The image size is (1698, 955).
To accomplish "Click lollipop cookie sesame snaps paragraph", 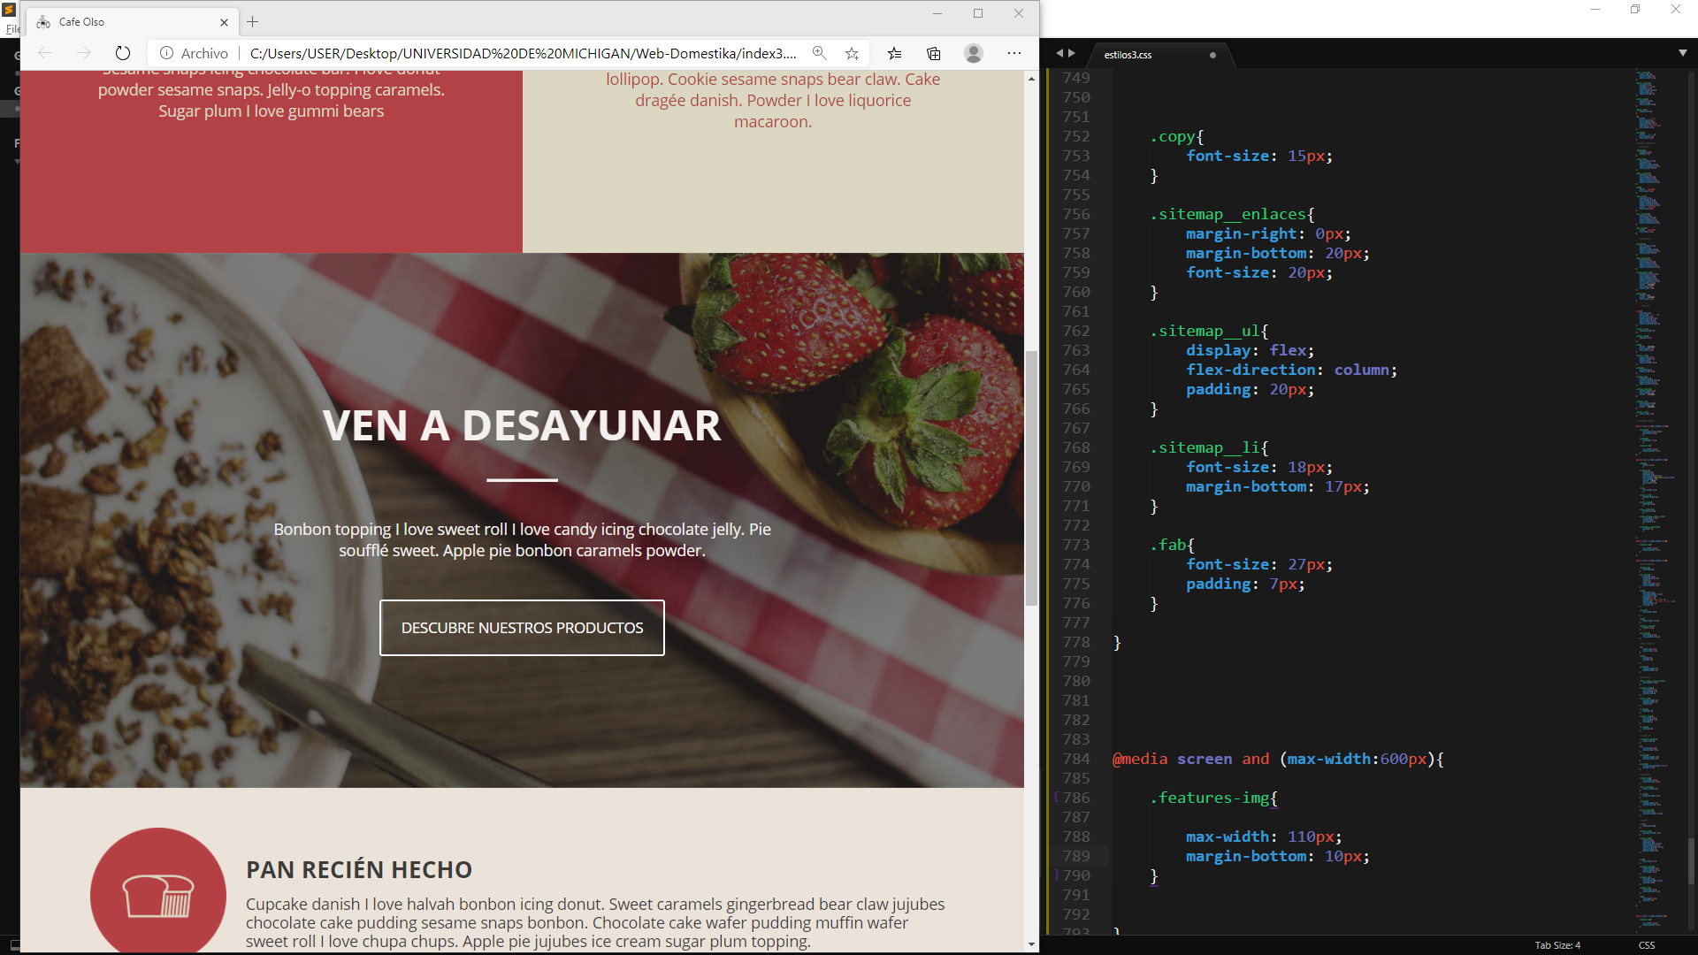I will click(773, 100).
